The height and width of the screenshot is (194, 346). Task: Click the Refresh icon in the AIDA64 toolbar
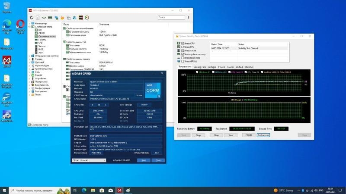32,18
